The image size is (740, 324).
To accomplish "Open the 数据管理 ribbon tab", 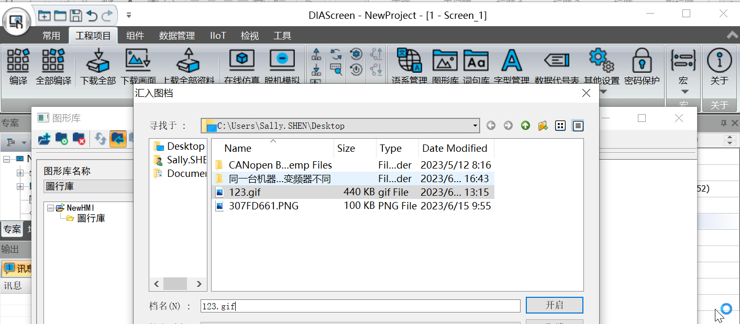I will (x=176, y=36).
